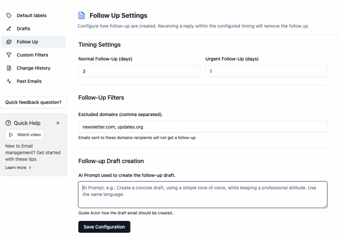
Task: Open the Quick feedback question button
Action: 33,102
